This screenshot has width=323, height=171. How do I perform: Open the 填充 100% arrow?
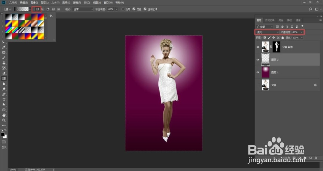pos(302,38)
